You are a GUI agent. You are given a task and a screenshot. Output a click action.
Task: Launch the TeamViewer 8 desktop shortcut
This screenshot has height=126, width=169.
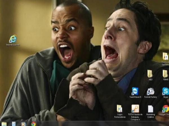pyautogui.click(x=135, y=93)
